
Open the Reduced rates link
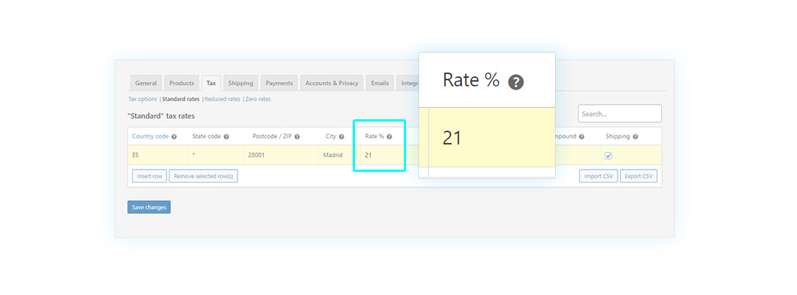222,99
